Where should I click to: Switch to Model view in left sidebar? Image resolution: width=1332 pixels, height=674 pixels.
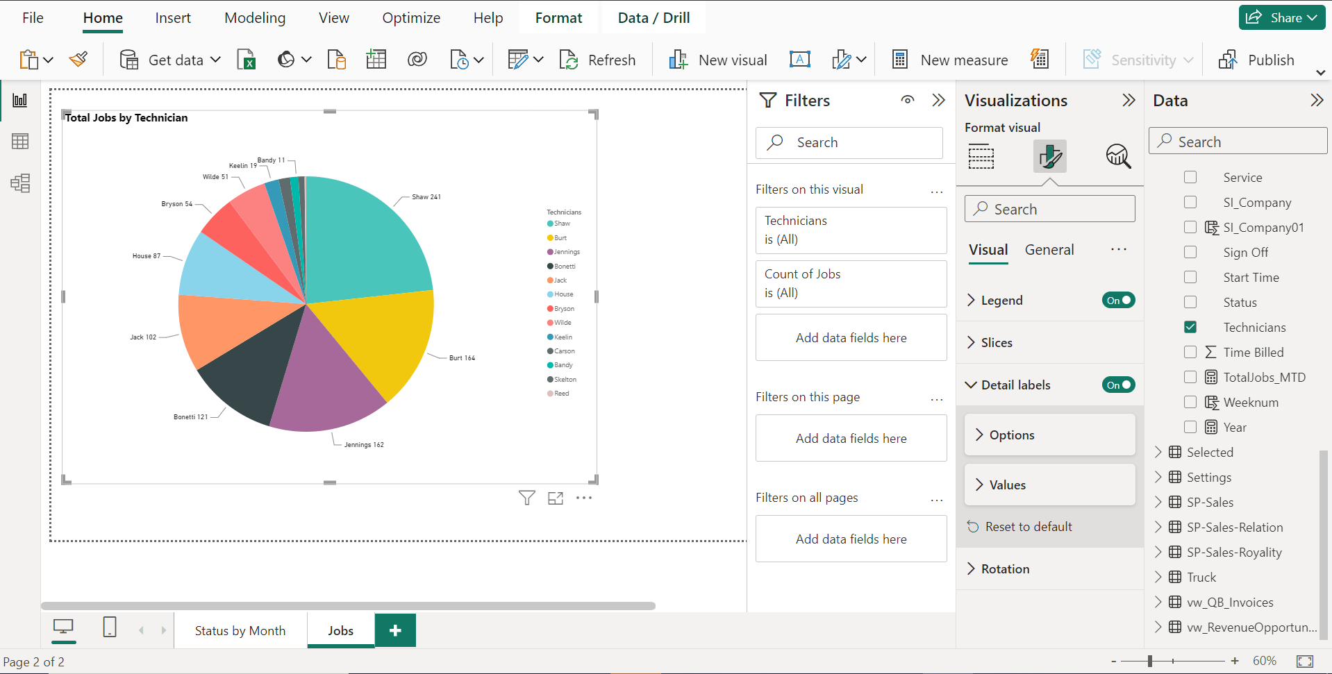(20, 183)
